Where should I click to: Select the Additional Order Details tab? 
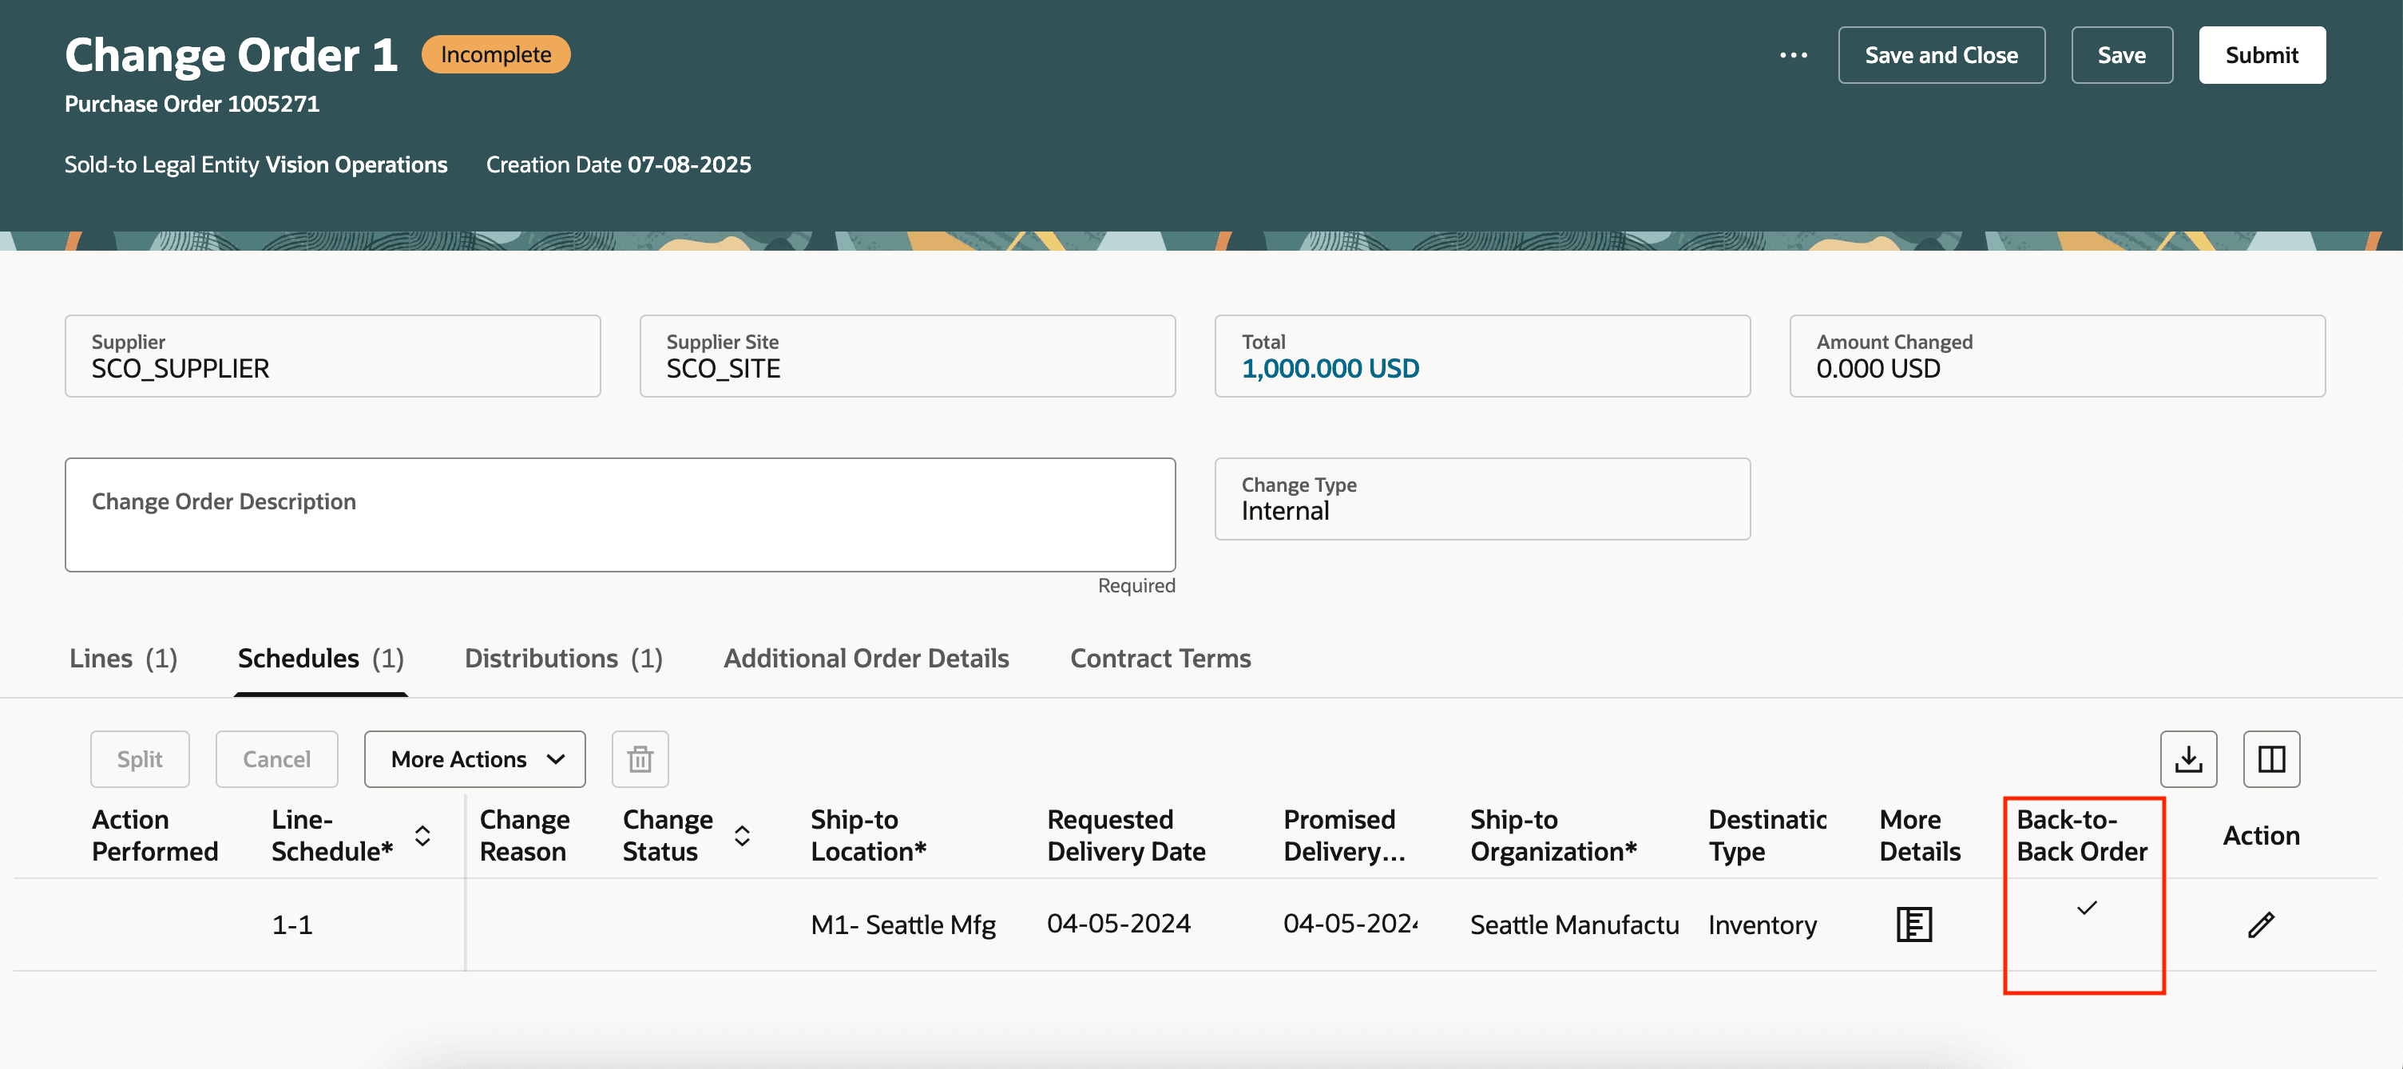(866, 659)
